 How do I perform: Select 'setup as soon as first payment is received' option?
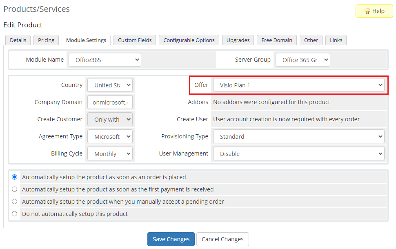[15, 189]
